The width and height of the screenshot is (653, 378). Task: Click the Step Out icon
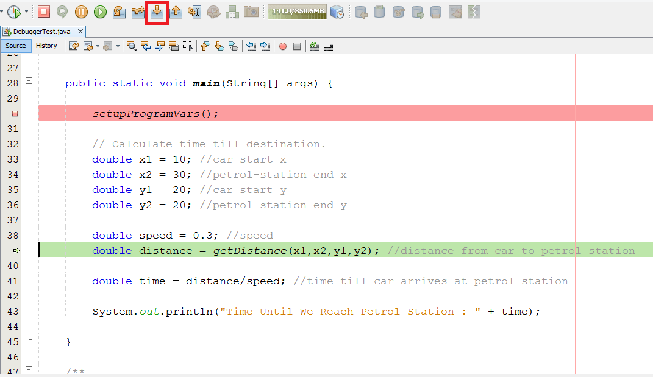(176, 12)
